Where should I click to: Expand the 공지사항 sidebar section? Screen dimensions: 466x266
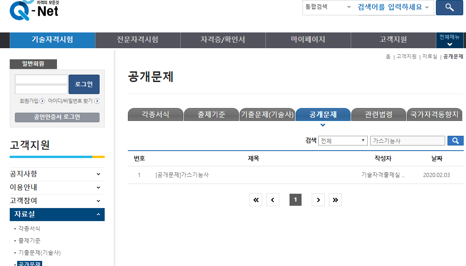[98, 174]
